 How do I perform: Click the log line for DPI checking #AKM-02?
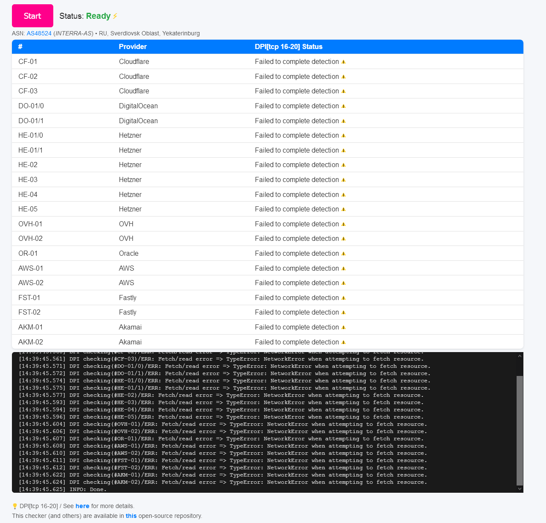(223, 482)
